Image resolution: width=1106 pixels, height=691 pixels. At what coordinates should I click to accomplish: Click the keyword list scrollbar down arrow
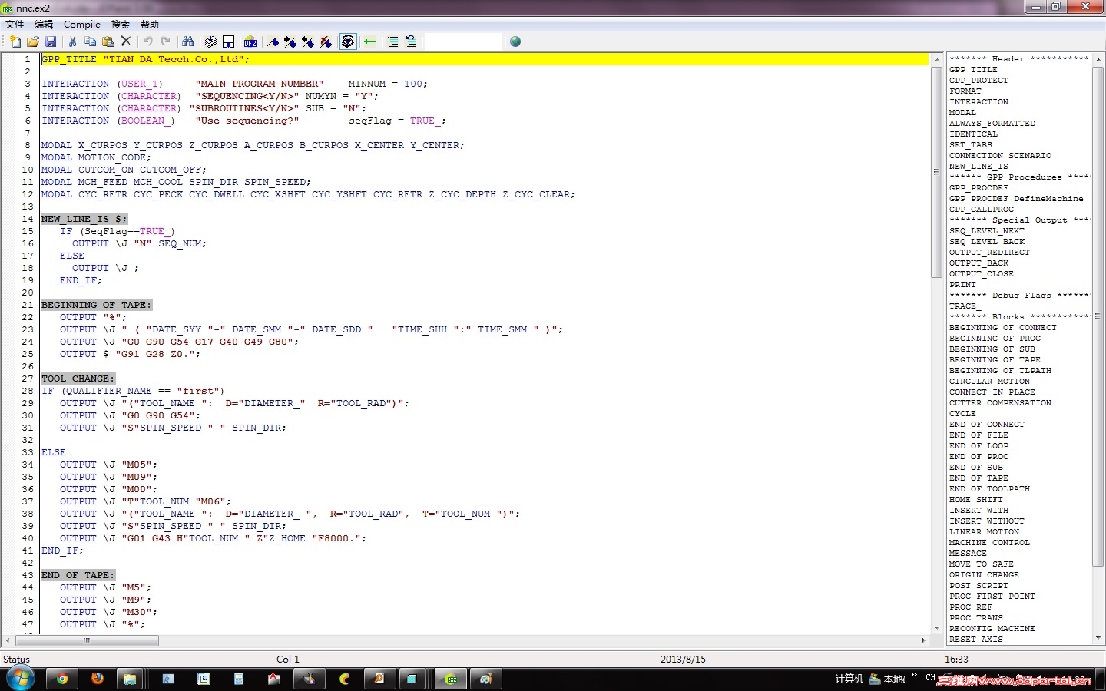(1098, 639)
